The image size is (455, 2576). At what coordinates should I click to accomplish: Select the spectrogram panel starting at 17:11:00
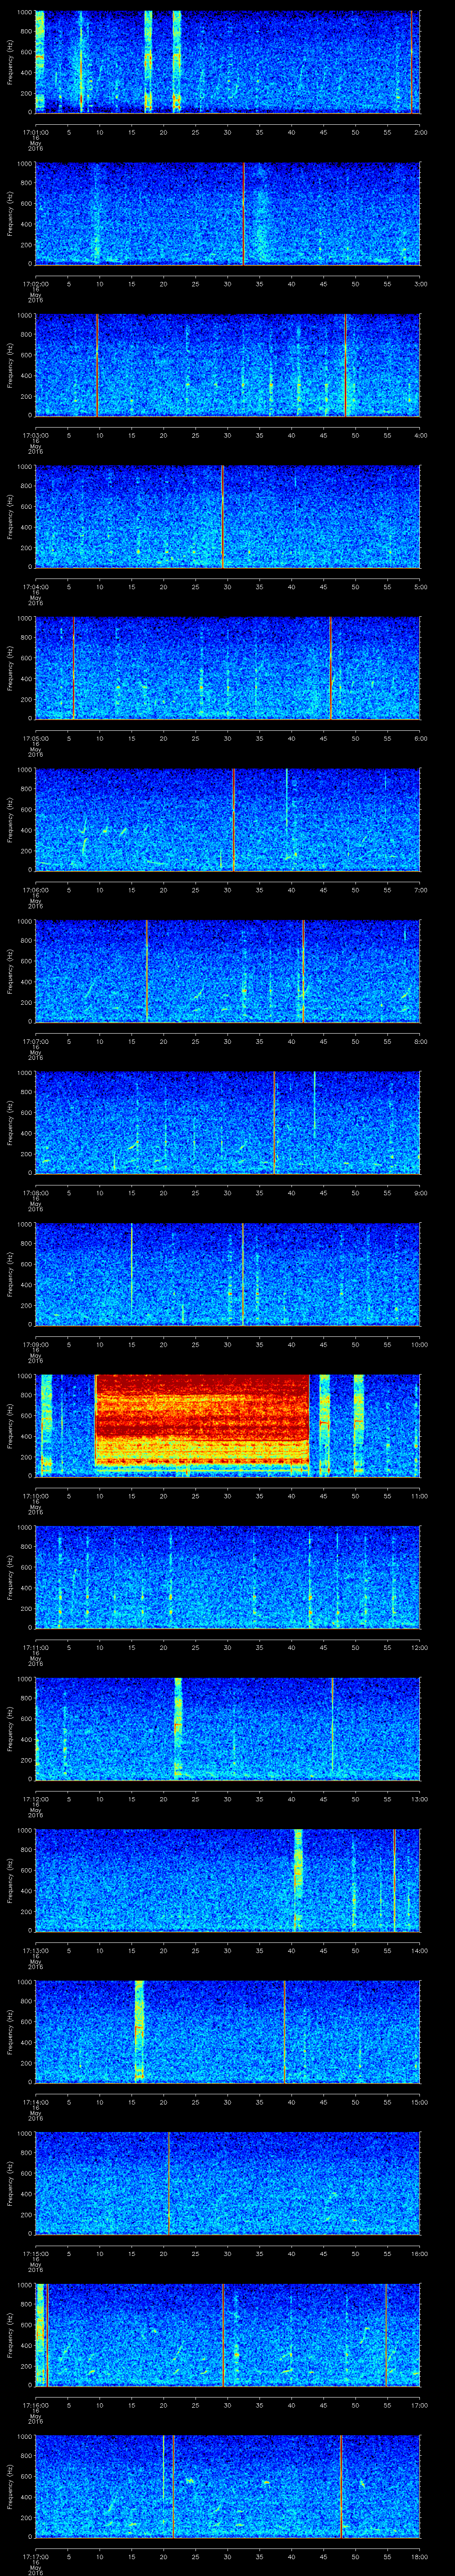pos(227,1577)
